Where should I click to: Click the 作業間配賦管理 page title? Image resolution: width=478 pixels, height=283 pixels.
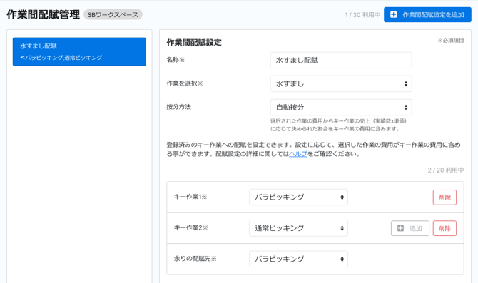coord(43,14)
